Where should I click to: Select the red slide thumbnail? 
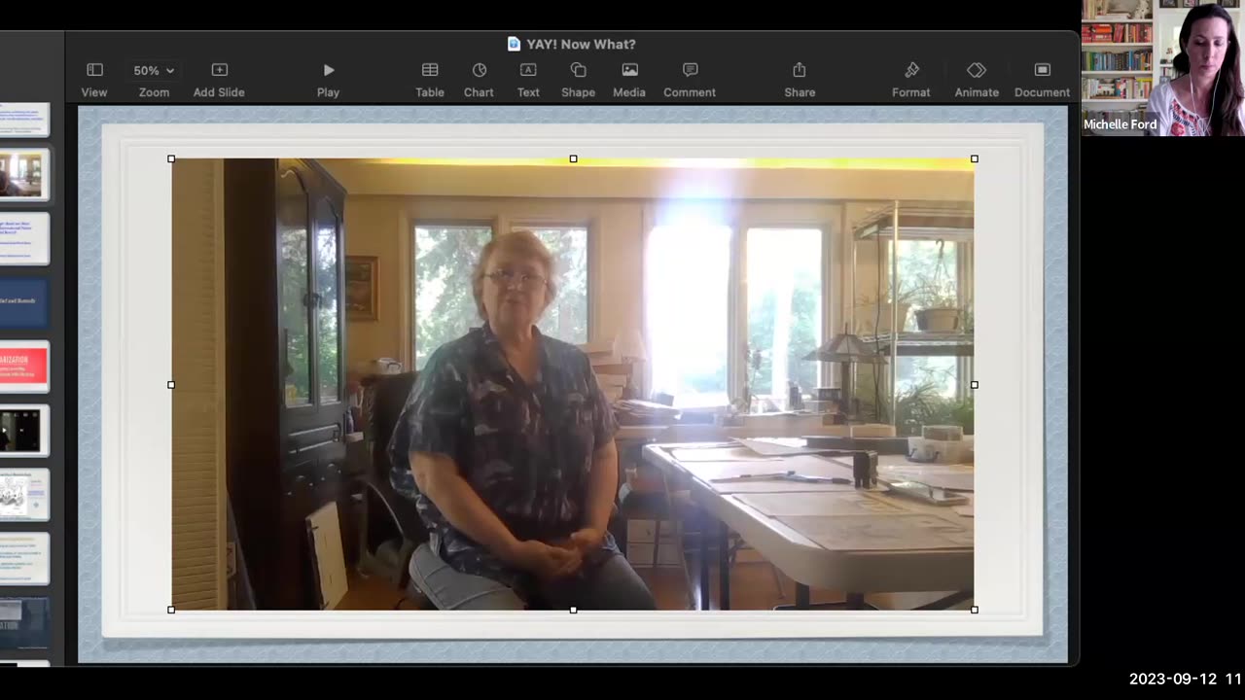click(24, 366)
